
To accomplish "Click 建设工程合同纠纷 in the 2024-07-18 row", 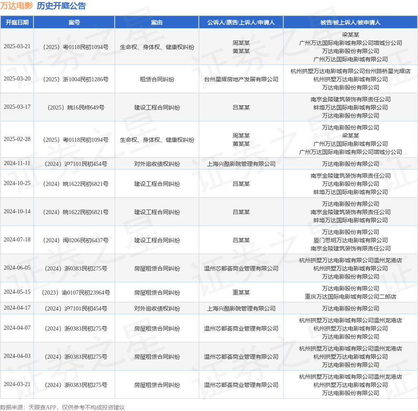I will coord(157,241).
